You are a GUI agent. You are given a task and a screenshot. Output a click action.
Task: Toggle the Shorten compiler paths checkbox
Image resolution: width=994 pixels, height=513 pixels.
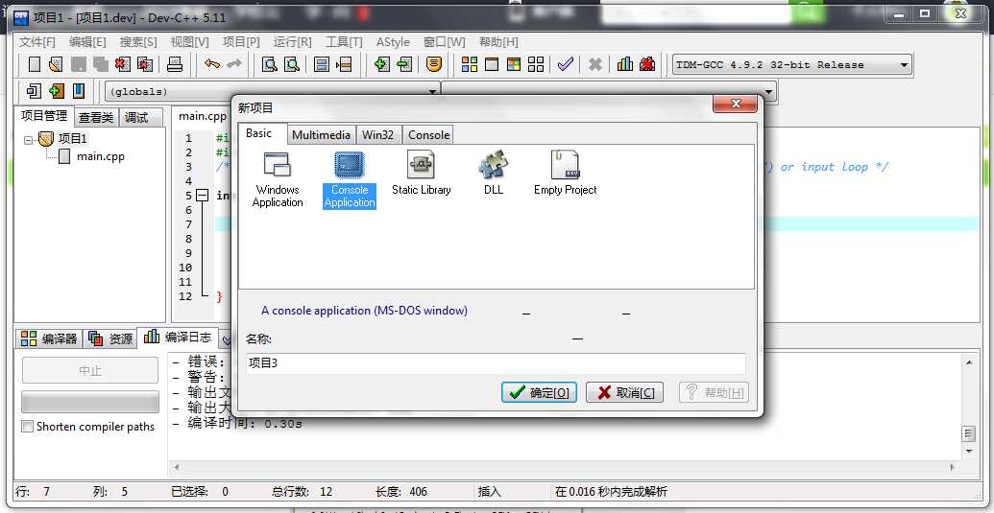27,427
